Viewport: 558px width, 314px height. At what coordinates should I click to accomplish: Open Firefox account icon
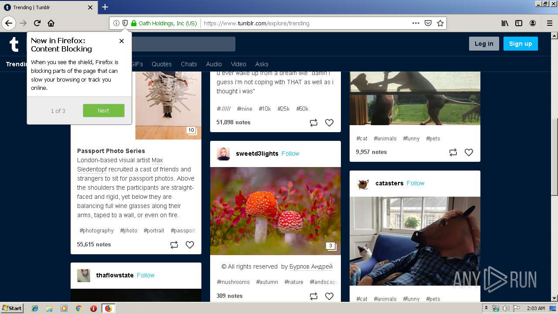pyautogui.click(x=533, y=23)
